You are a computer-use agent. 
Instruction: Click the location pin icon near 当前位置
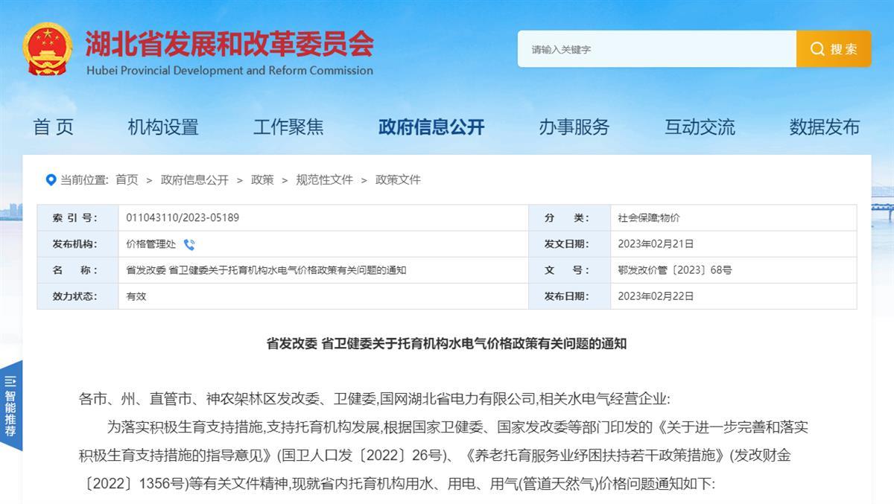click(51, 179)
